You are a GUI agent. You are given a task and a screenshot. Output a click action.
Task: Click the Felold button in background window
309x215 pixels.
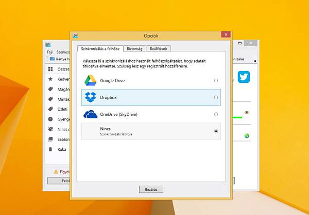tap(59, 181)
